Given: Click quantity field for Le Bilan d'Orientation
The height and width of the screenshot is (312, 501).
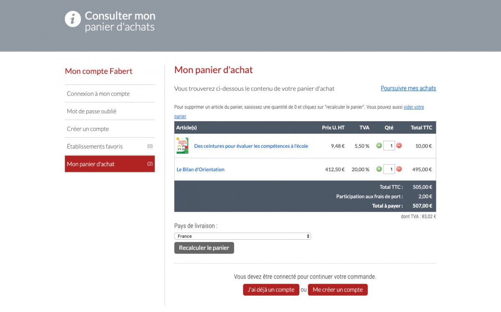Looking at the screenshot, I should pyautogui.click(x=389, y=169).
